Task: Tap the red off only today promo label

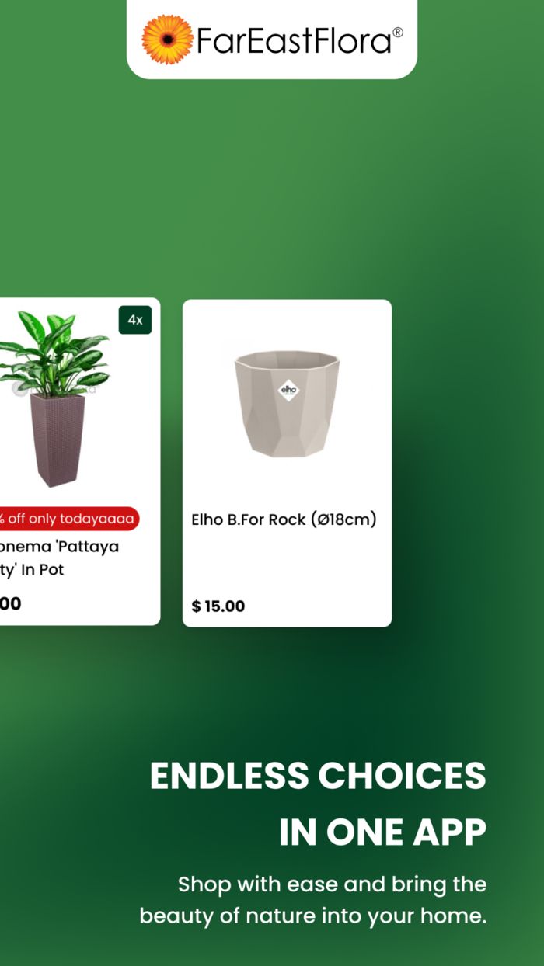Action: tap(69, 519)
